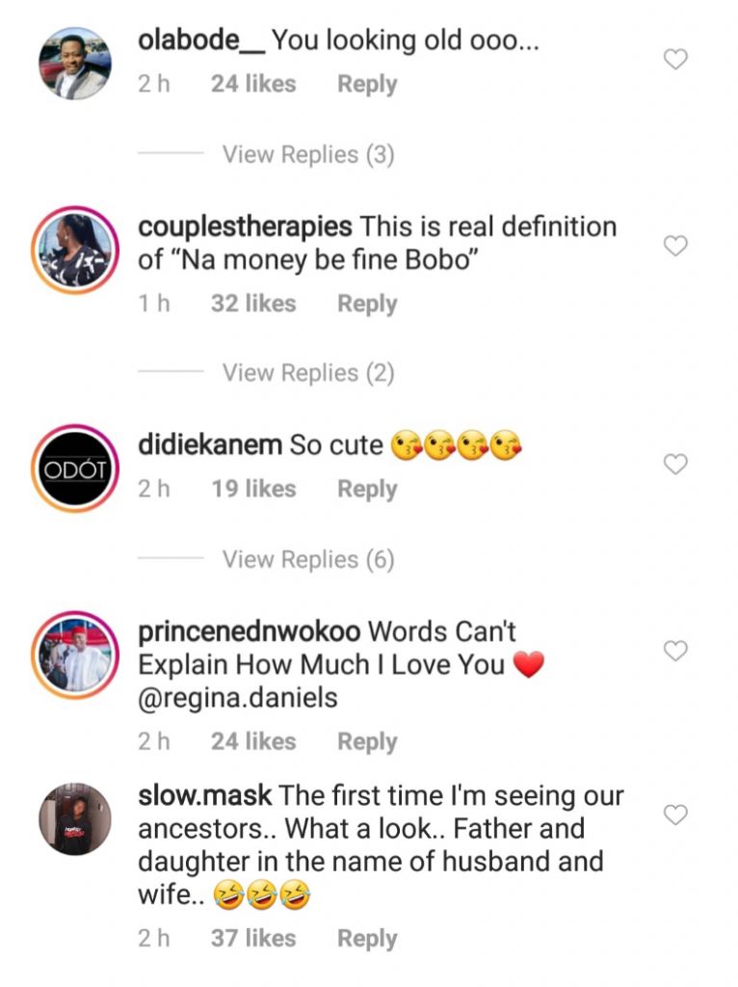Show the 32 likes on couplestherapies comment

pyautogui.click(x=254, y=304)
